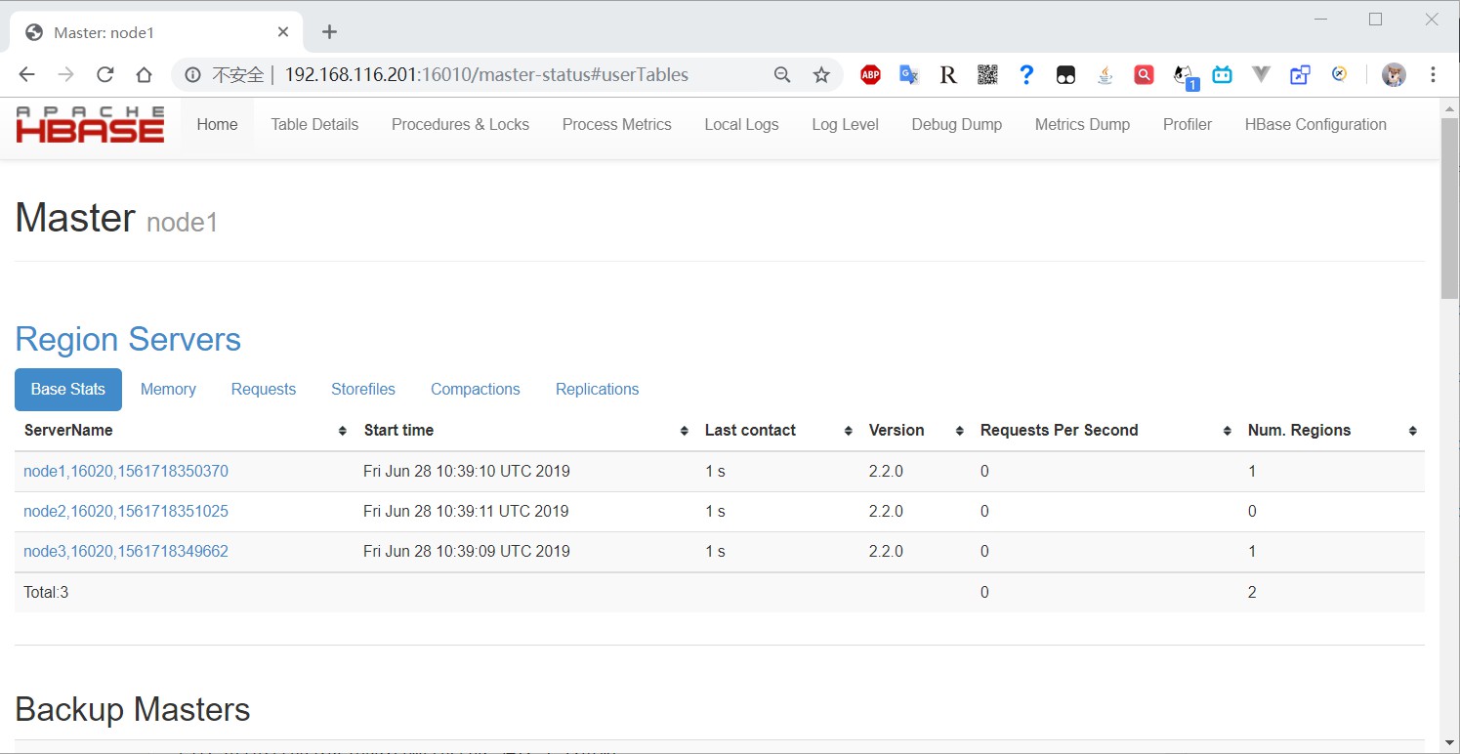
Task: Open region server node2,16020,1561718351025
Action: point(126,512)
